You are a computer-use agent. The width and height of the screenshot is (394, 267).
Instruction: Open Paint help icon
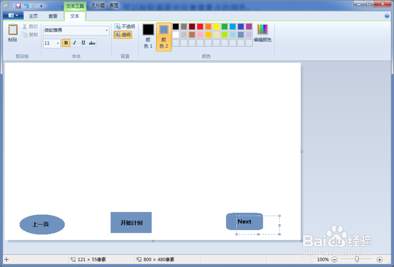387,16
